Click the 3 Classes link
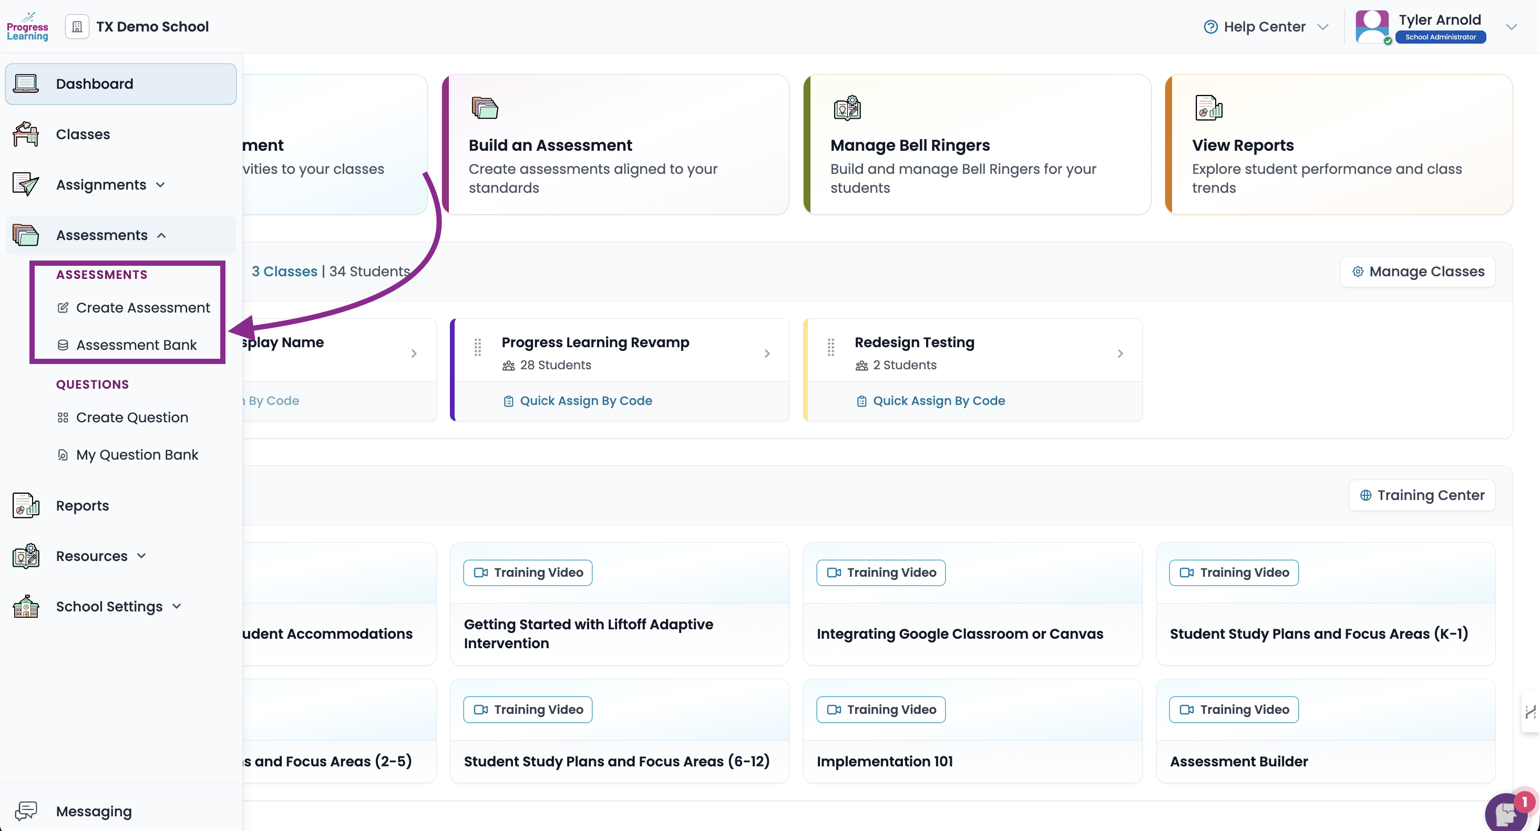Image resolution: width=1540 pixels, height=831 pixels. pos(284,272)
